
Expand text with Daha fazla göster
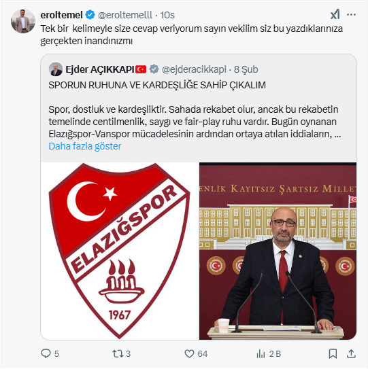pos(85,146)
